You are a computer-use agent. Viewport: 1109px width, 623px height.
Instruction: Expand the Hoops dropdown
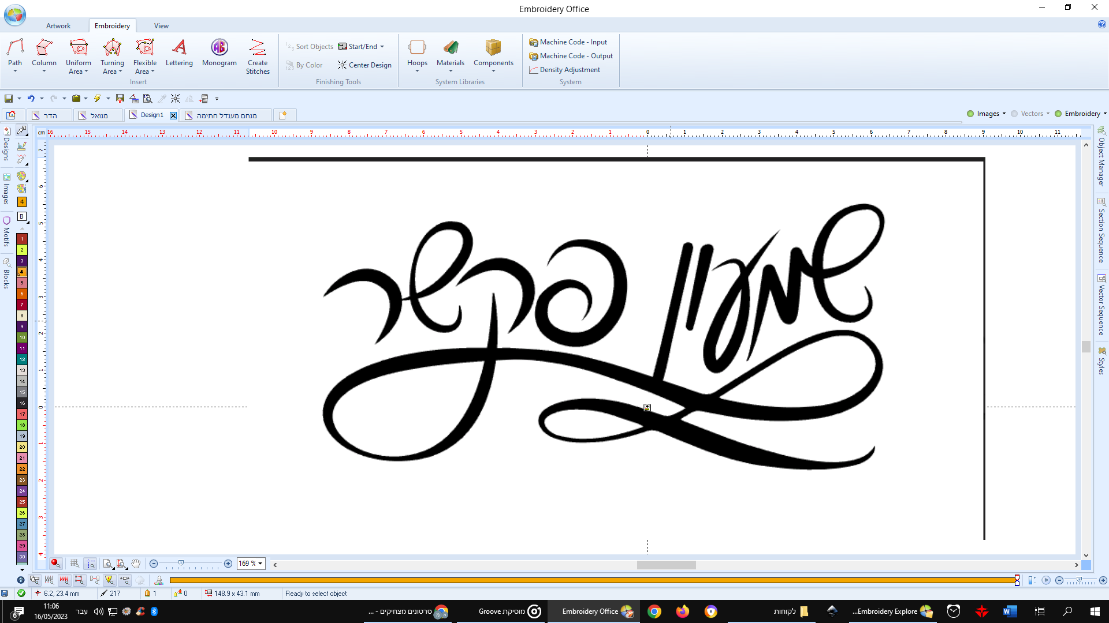coord(417,72)
